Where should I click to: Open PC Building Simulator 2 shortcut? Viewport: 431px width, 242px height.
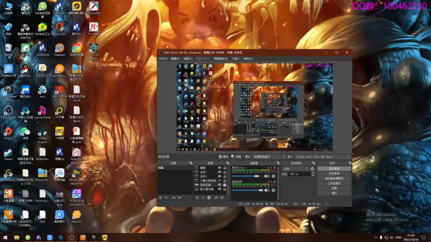pyautogui.click(x=77, y=197)
